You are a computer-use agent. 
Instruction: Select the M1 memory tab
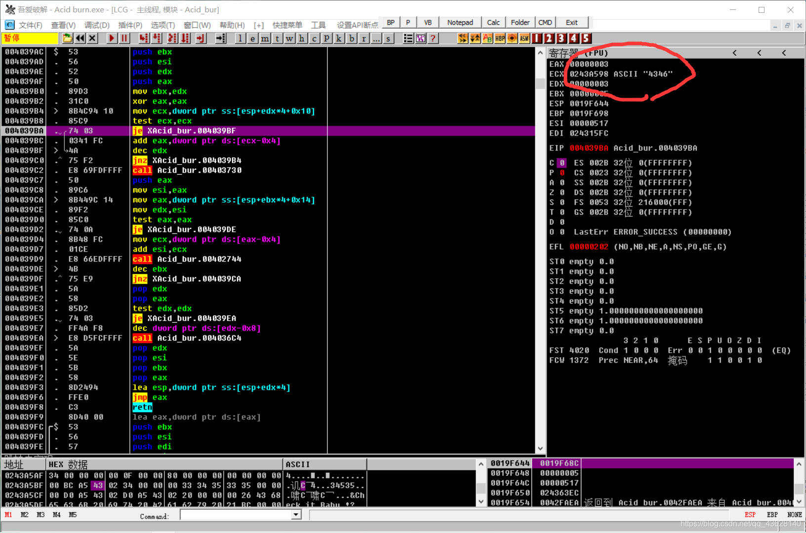[8, 515]
